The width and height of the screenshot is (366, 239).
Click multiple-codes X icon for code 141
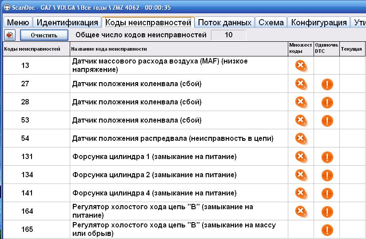coord(301,193)
